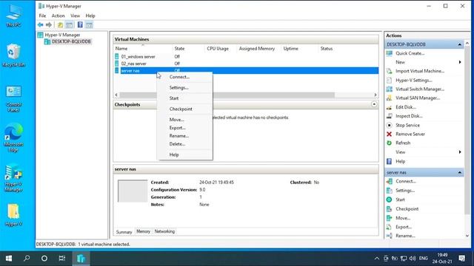The width and height of the screenshot is (474, 266).
Task: Choose Rename... from the context menu
Action: click(184, 136)
